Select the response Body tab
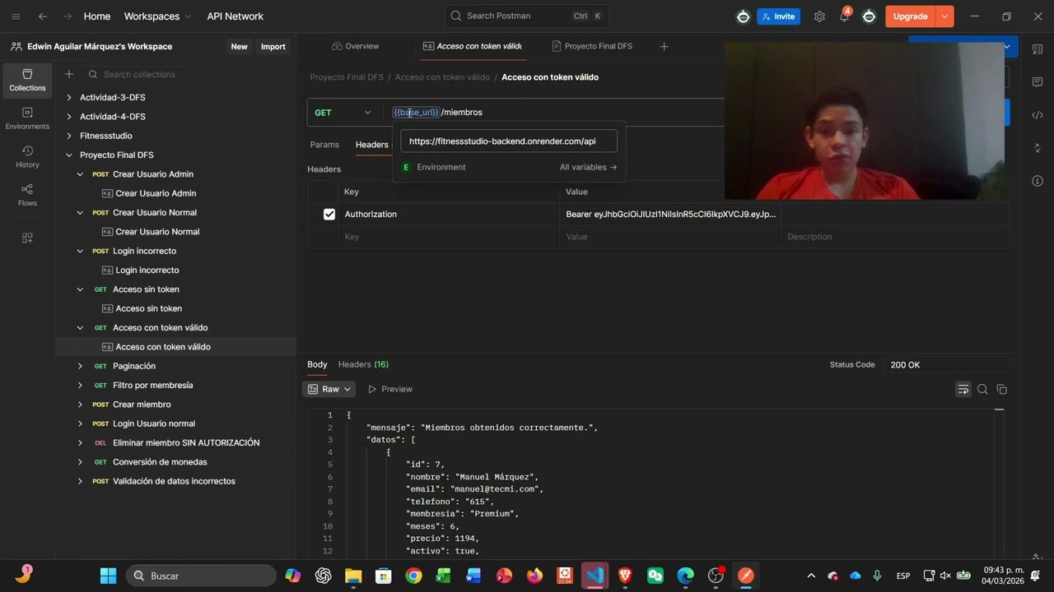The image size is (1054, 592). click(317, 364)
